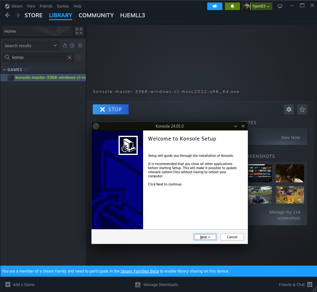Screen dimensions: 317x292
Task: Click the circled play filter icon
Action: (80, 45)
